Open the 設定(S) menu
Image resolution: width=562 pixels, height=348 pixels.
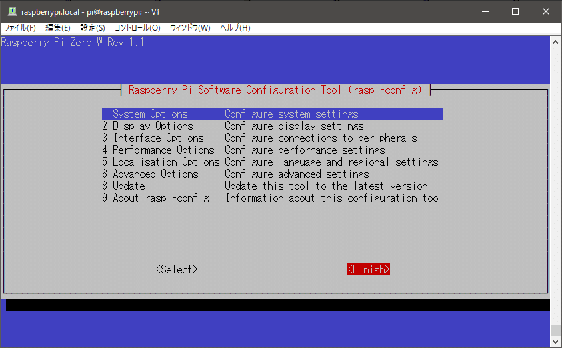tap(93, 28)
